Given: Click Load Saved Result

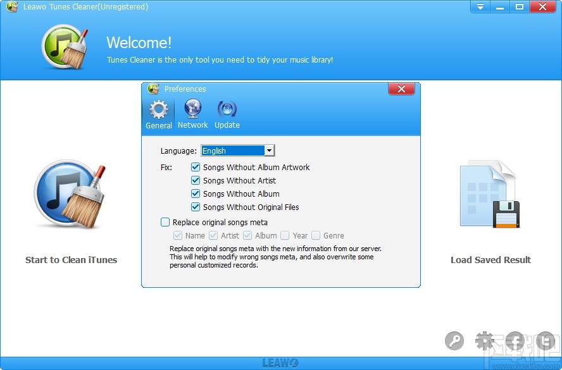Looking at the screenshot, I should 490,260.
